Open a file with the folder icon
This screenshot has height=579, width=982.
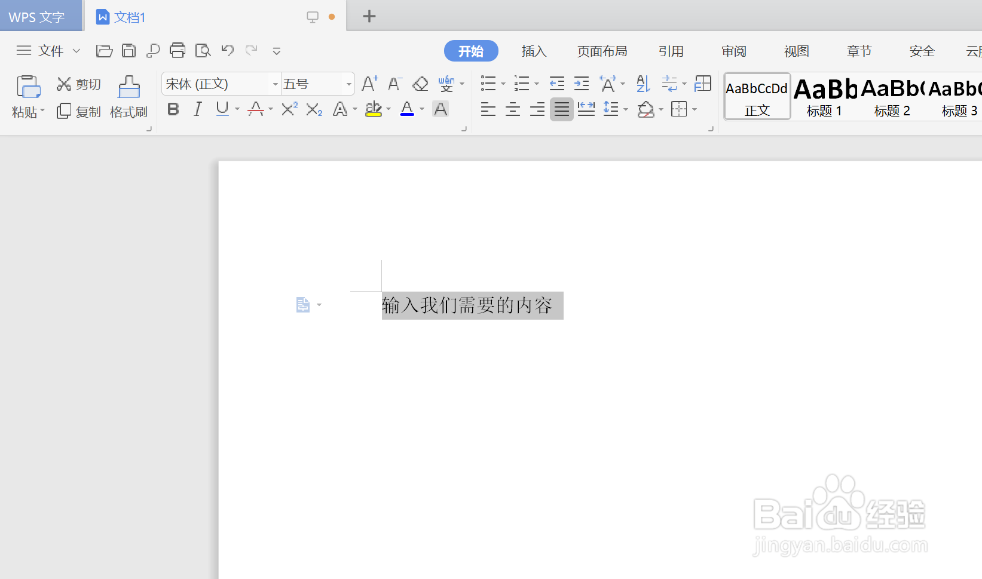click(x=104, y=51)
